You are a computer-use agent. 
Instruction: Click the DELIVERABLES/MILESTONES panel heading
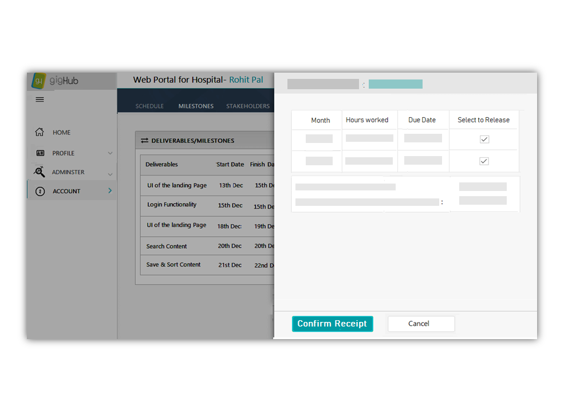tap(193, 141)
